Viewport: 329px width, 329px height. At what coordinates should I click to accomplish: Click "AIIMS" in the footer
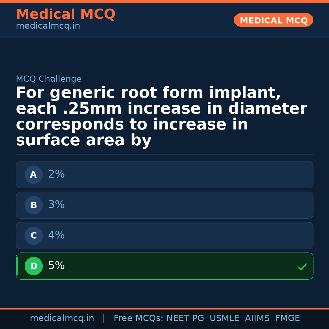[x=257, y=318]
